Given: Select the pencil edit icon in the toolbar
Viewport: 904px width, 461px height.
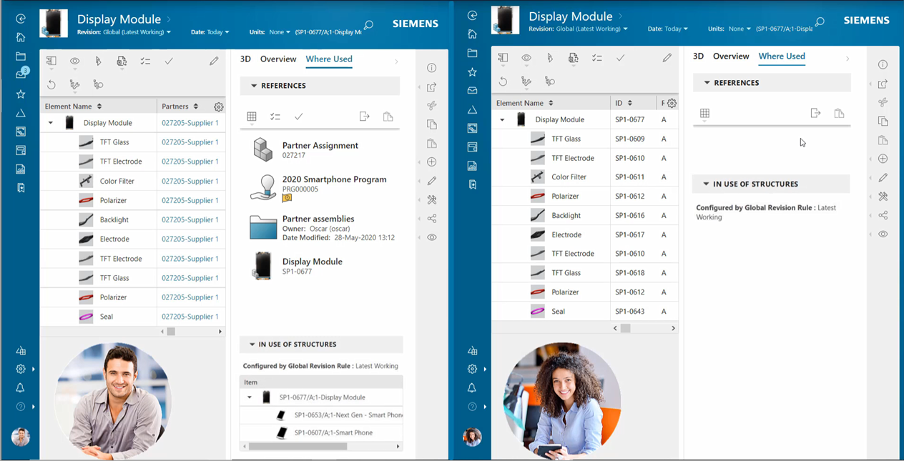Looking at the screenshot, I should tap(213, 61).
